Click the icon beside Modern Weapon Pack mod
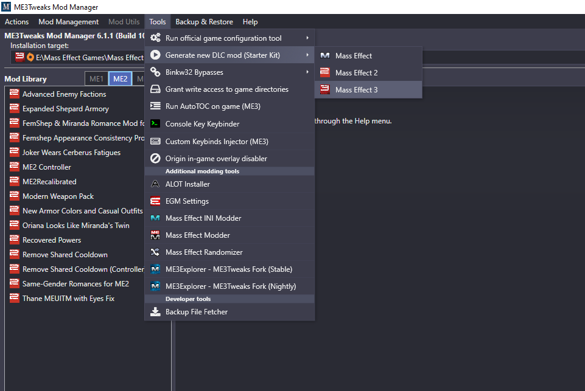The height and width of the screenshot is (391, 585). [14, 196]
